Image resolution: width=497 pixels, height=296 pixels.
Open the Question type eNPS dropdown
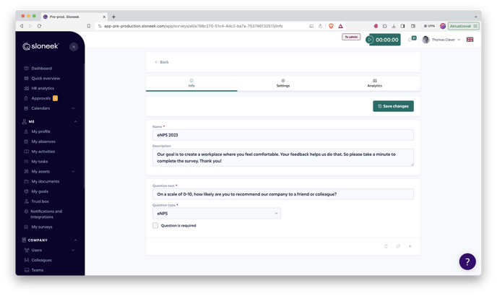(217, 213)
